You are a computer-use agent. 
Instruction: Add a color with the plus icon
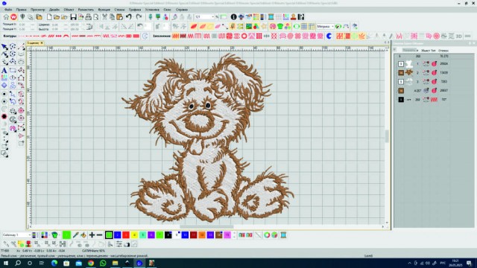[92, 235]
